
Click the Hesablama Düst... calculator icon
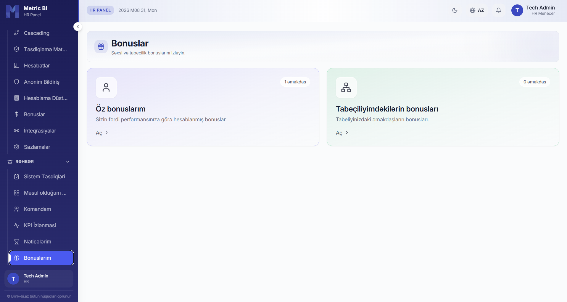pyautogui.click(x=17, y=98)
